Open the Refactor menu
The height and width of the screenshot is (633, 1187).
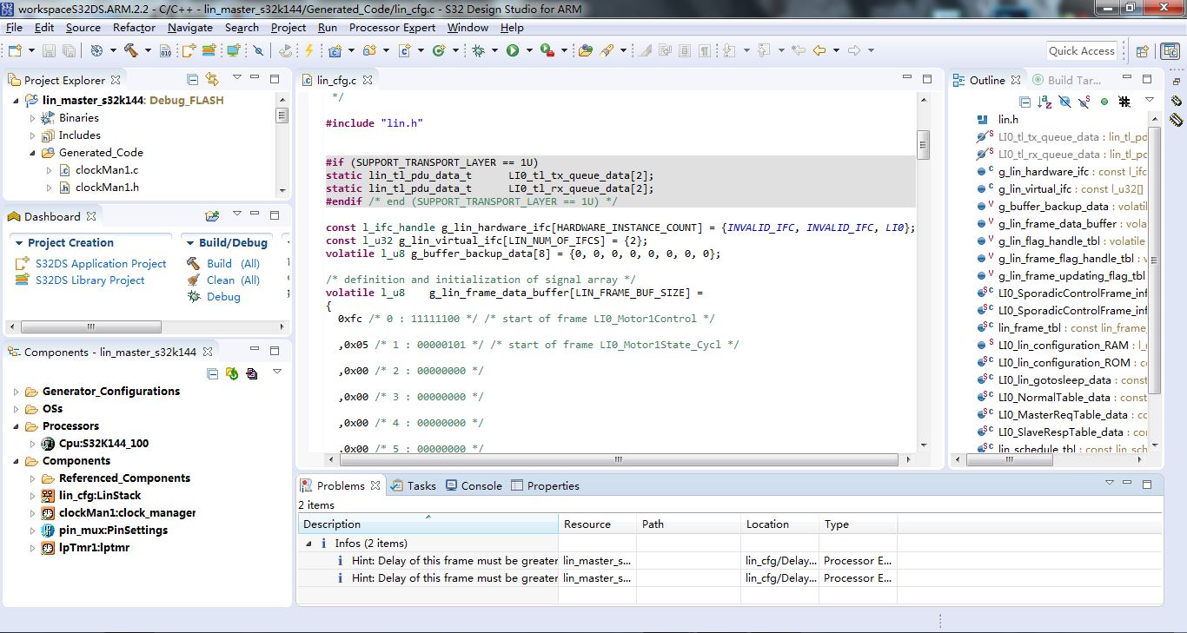click(x=134, y=28)
